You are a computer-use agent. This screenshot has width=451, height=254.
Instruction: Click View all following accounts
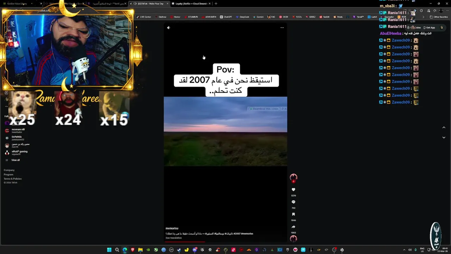(x=13, y=160)
